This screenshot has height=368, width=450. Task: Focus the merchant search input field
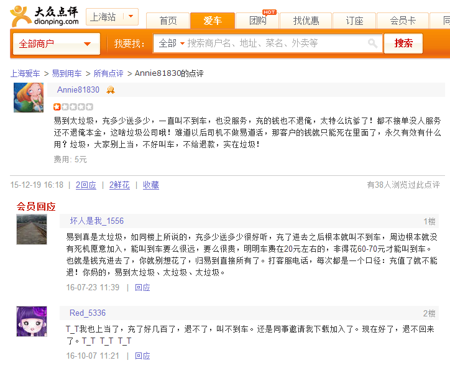click(275, 44)
